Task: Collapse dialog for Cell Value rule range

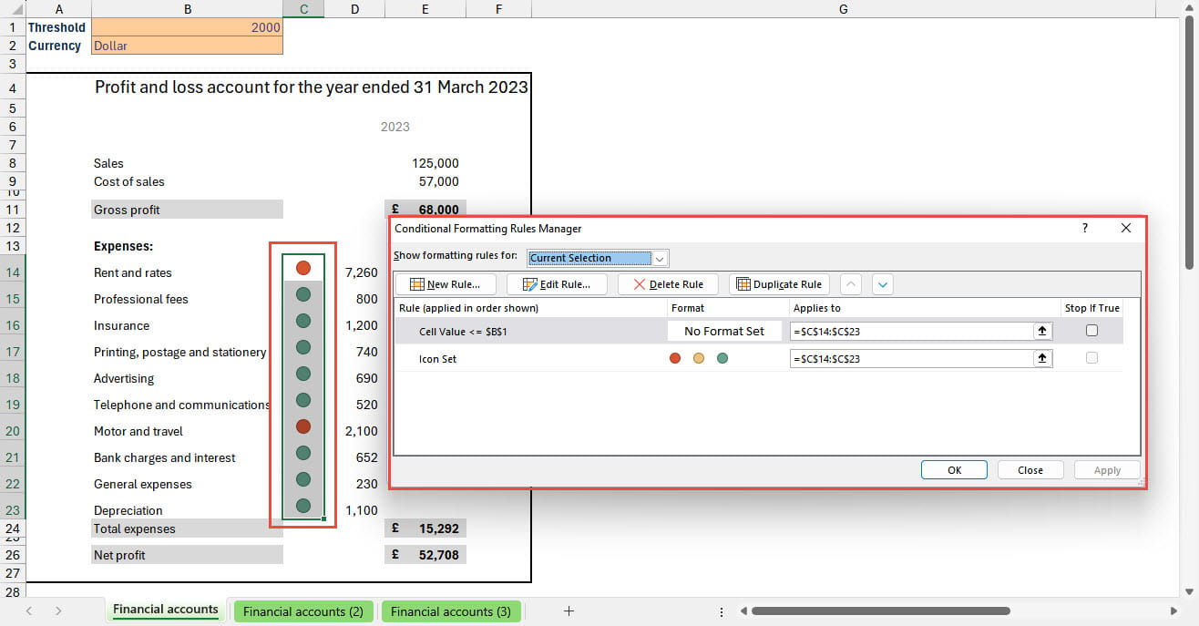Action: (1042, 332)
